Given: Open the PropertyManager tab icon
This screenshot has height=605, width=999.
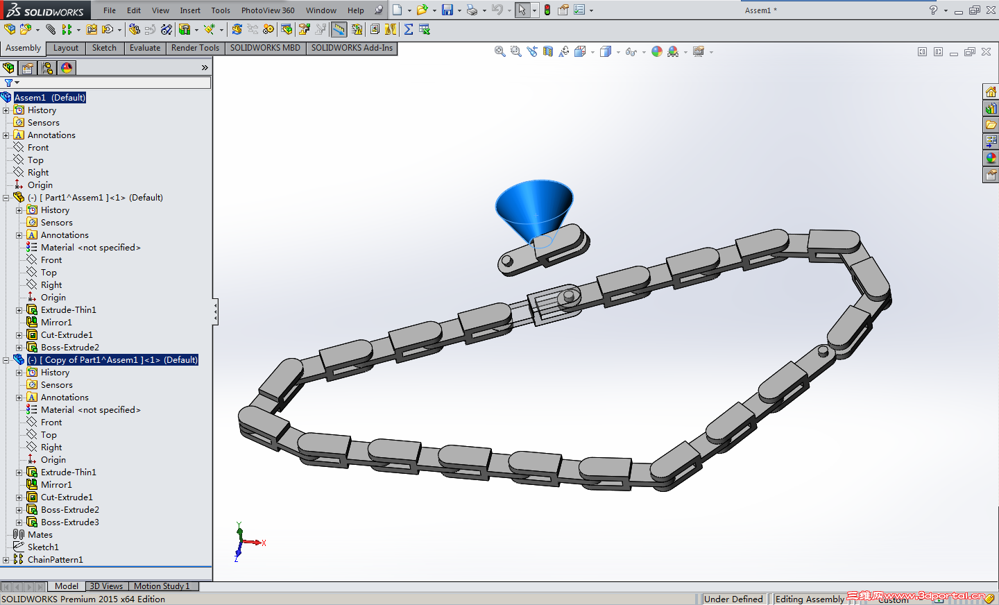Looking at the screenshot, I should coord(28,67).
